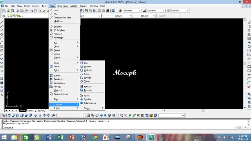Click the drawing area vertical scrollbar thumb
The width and height of the screenshot is (251, 141).
pos(245,63)
